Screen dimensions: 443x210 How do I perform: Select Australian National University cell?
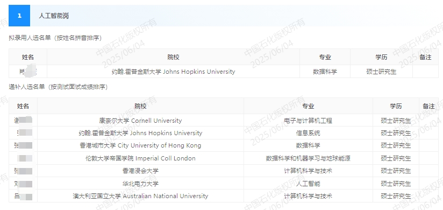(x=140, y=196)
